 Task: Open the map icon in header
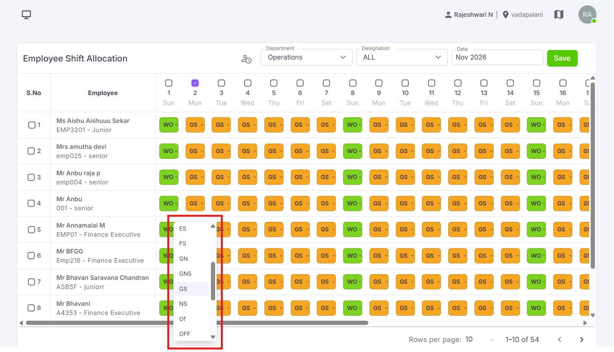[559, 15]
